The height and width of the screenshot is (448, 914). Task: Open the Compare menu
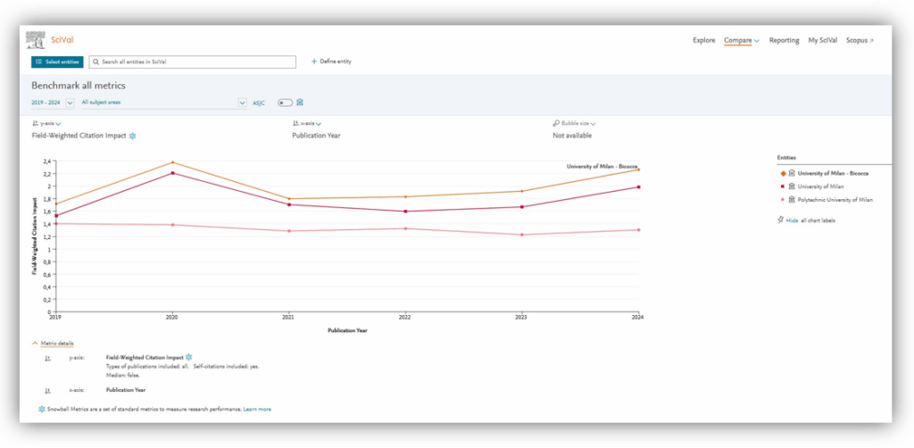[738, 40]
